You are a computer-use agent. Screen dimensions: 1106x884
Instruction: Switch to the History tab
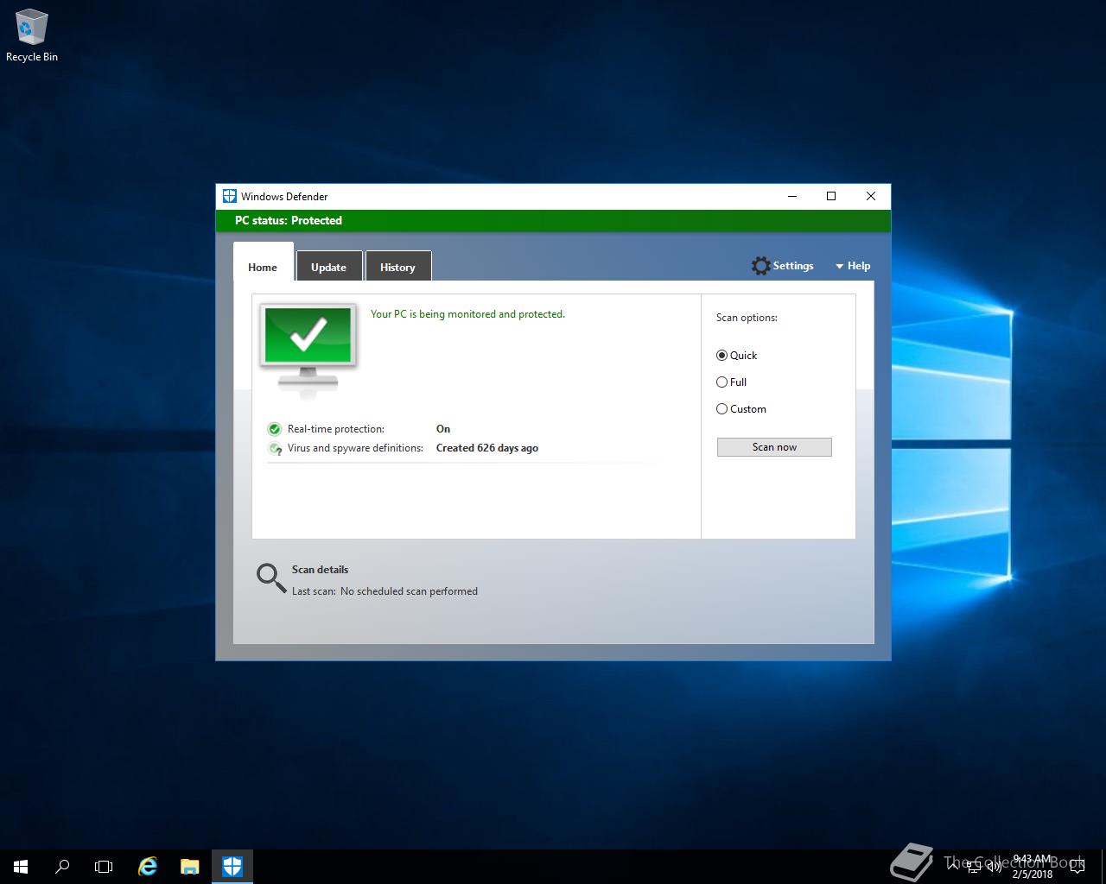coord(397,267)
